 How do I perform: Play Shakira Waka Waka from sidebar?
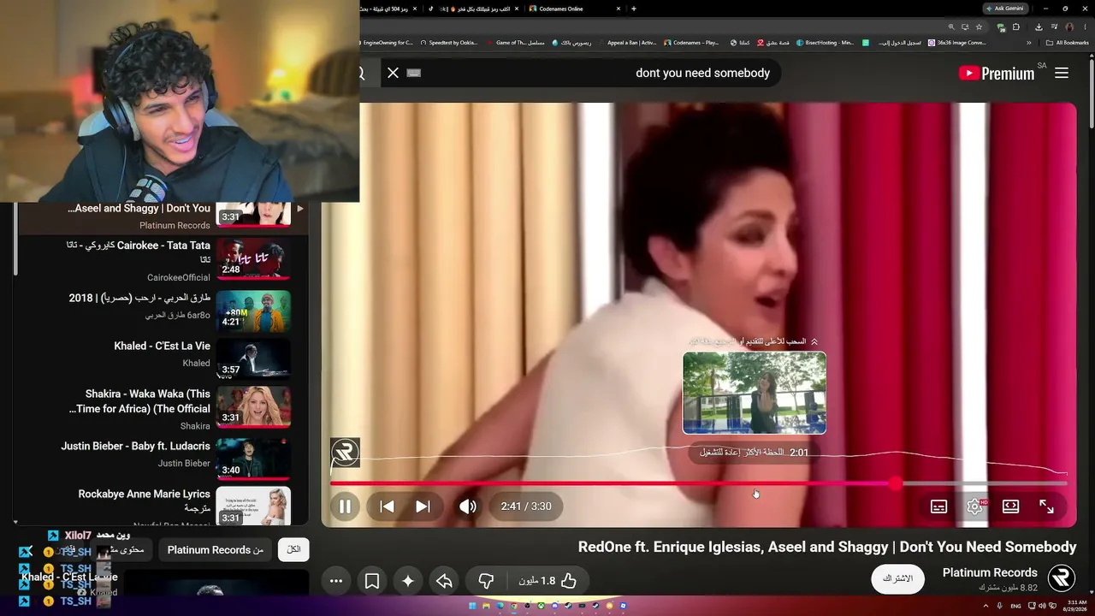253,407
